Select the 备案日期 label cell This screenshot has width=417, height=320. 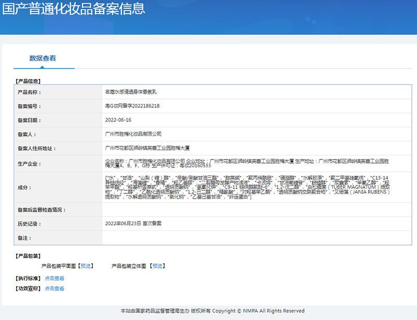(x=58, y=120)
